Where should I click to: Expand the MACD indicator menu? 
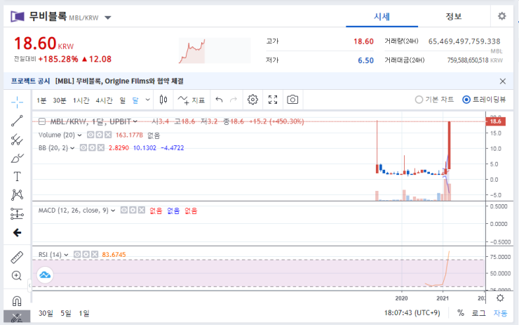[x=113, y=211]
